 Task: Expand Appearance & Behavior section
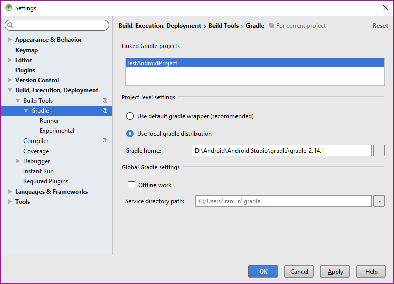coord(10,39)
